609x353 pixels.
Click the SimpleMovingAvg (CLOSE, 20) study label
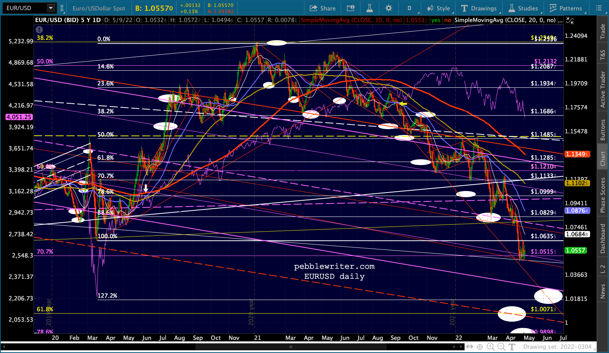(x=505, y=20)
